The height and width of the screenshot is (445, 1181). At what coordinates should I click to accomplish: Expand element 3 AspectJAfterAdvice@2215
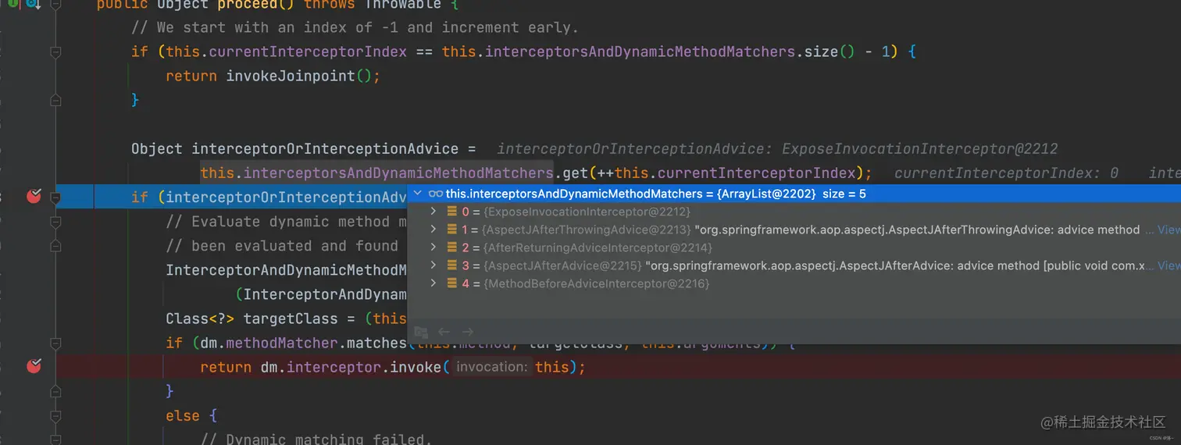(434, 265)
